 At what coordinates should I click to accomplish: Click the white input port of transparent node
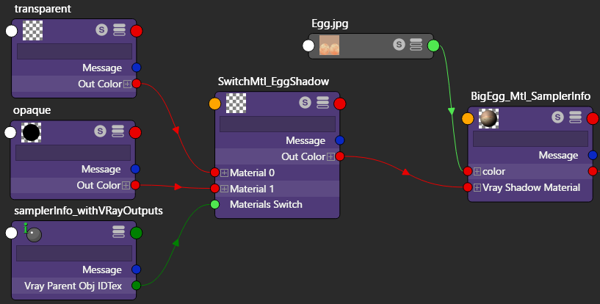click(x=12, y=31)
